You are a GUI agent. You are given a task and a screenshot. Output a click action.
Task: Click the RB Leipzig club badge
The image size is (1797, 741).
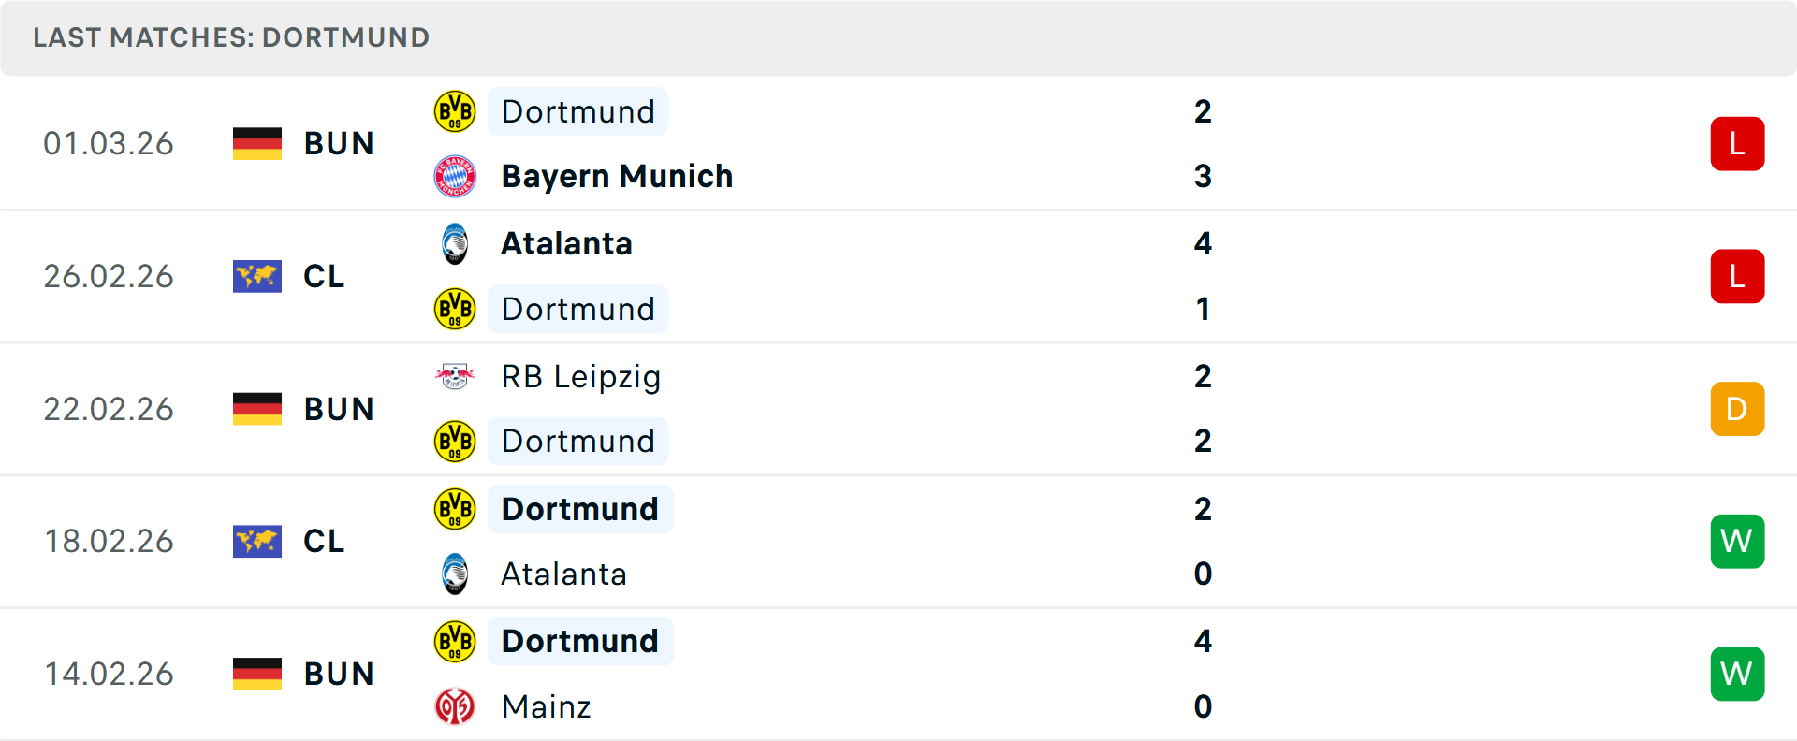point(455,376)
